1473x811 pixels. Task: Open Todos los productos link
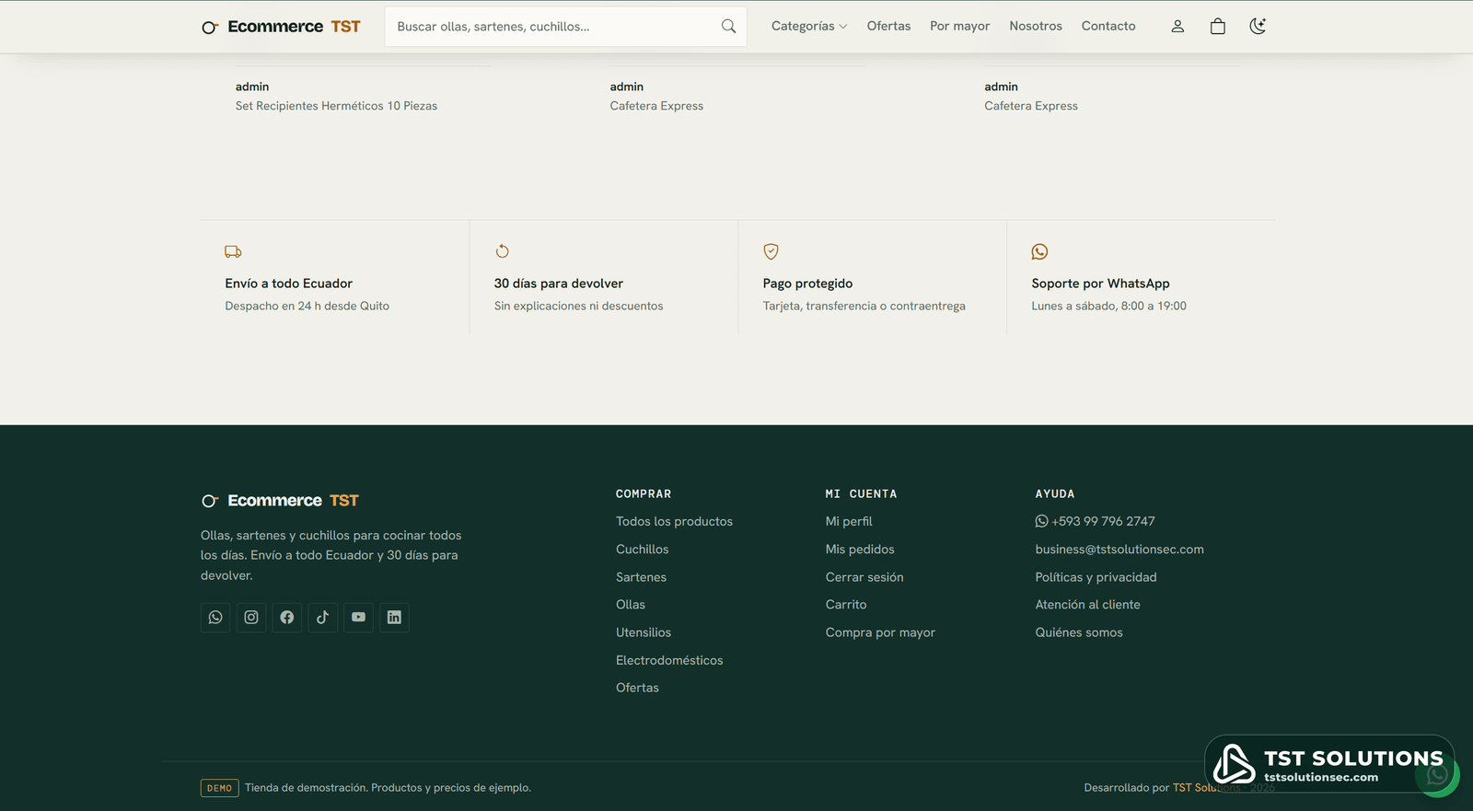(674, 521)
